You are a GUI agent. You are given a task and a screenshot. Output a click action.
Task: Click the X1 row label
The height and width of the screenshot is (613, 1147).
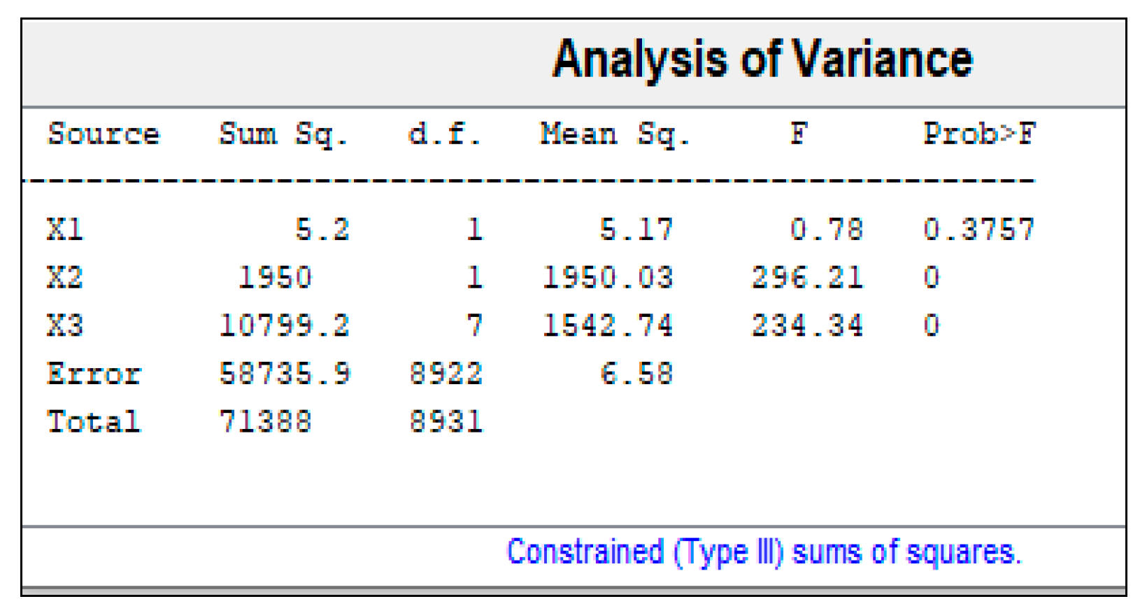pos(65,230)
